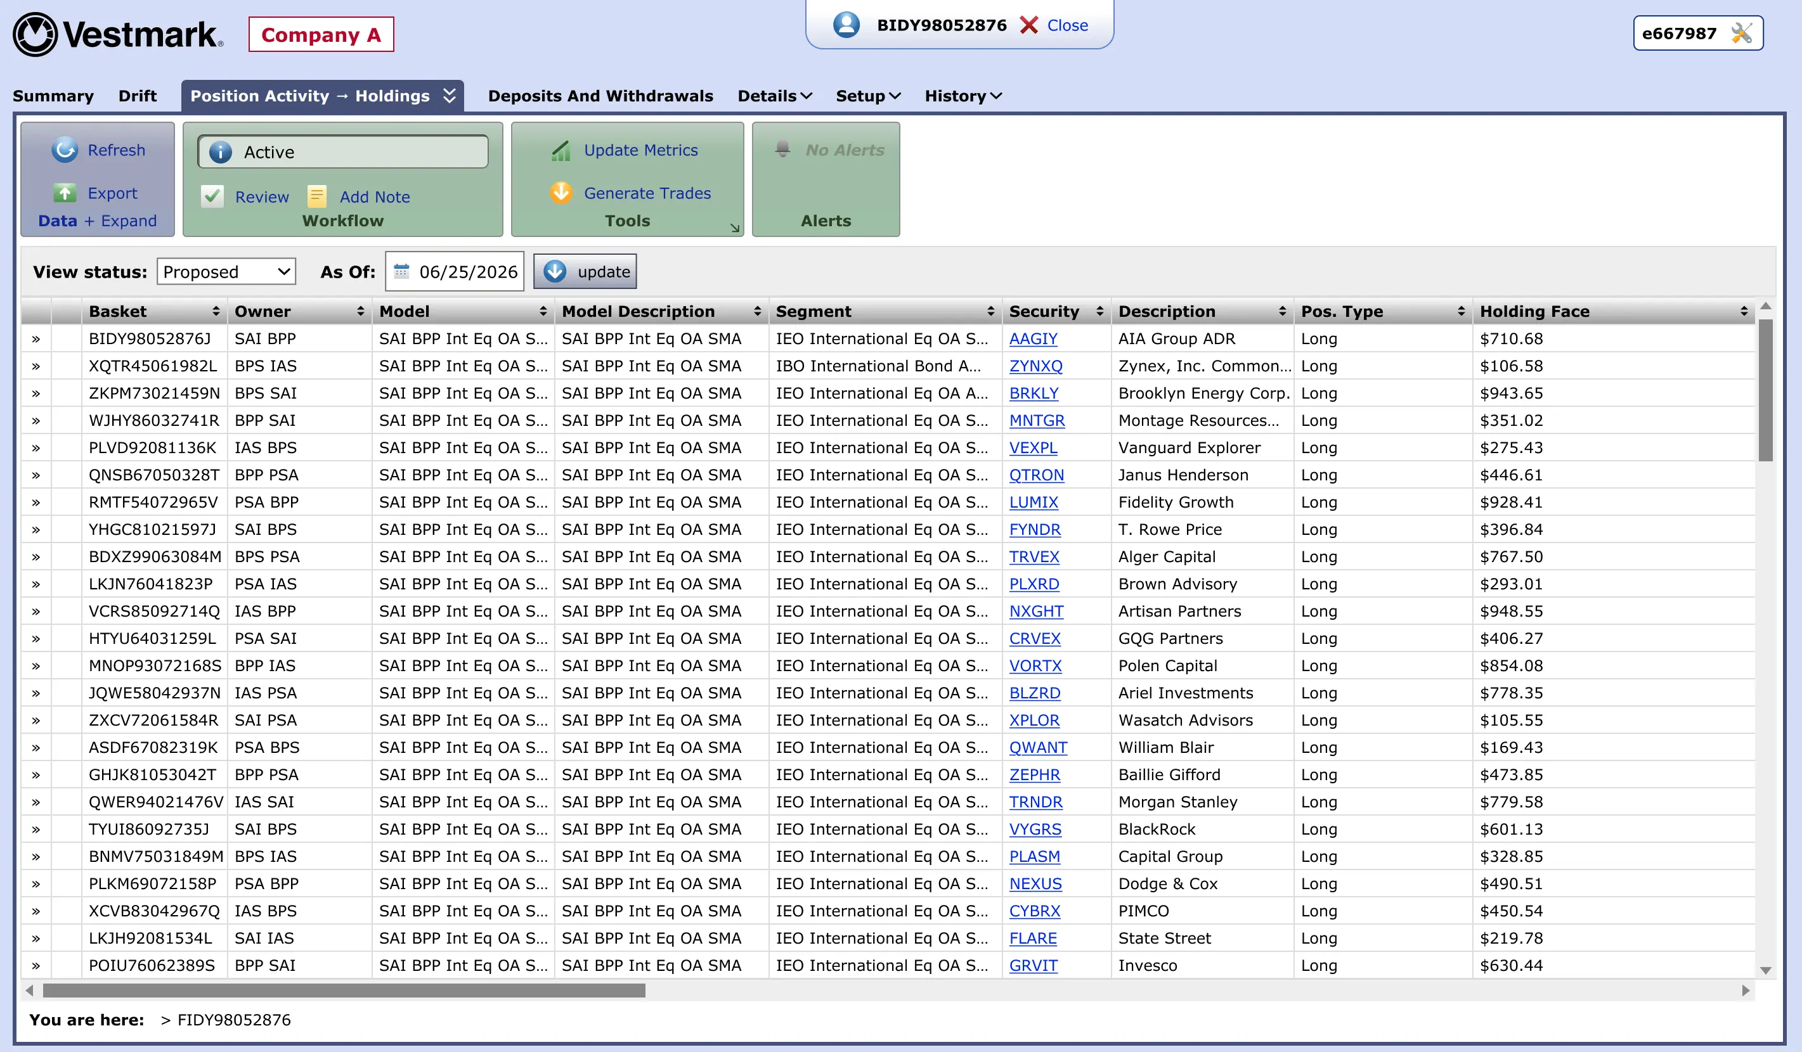The width and height of the screenshot is (1802, 1052).
Task: Expand the LKJN76041823P row
Action: click(36, 584)
